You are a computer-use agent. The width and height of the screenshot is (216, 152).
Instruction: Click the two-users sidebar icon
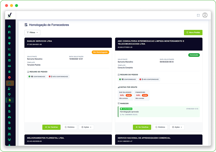pos(9,134)
